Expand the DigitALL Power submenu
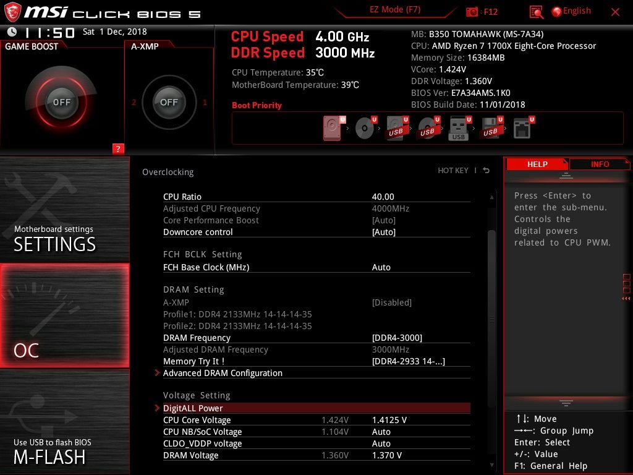This screenshot has height=475, width=633. pyautogui.click(x=316, y=408)
